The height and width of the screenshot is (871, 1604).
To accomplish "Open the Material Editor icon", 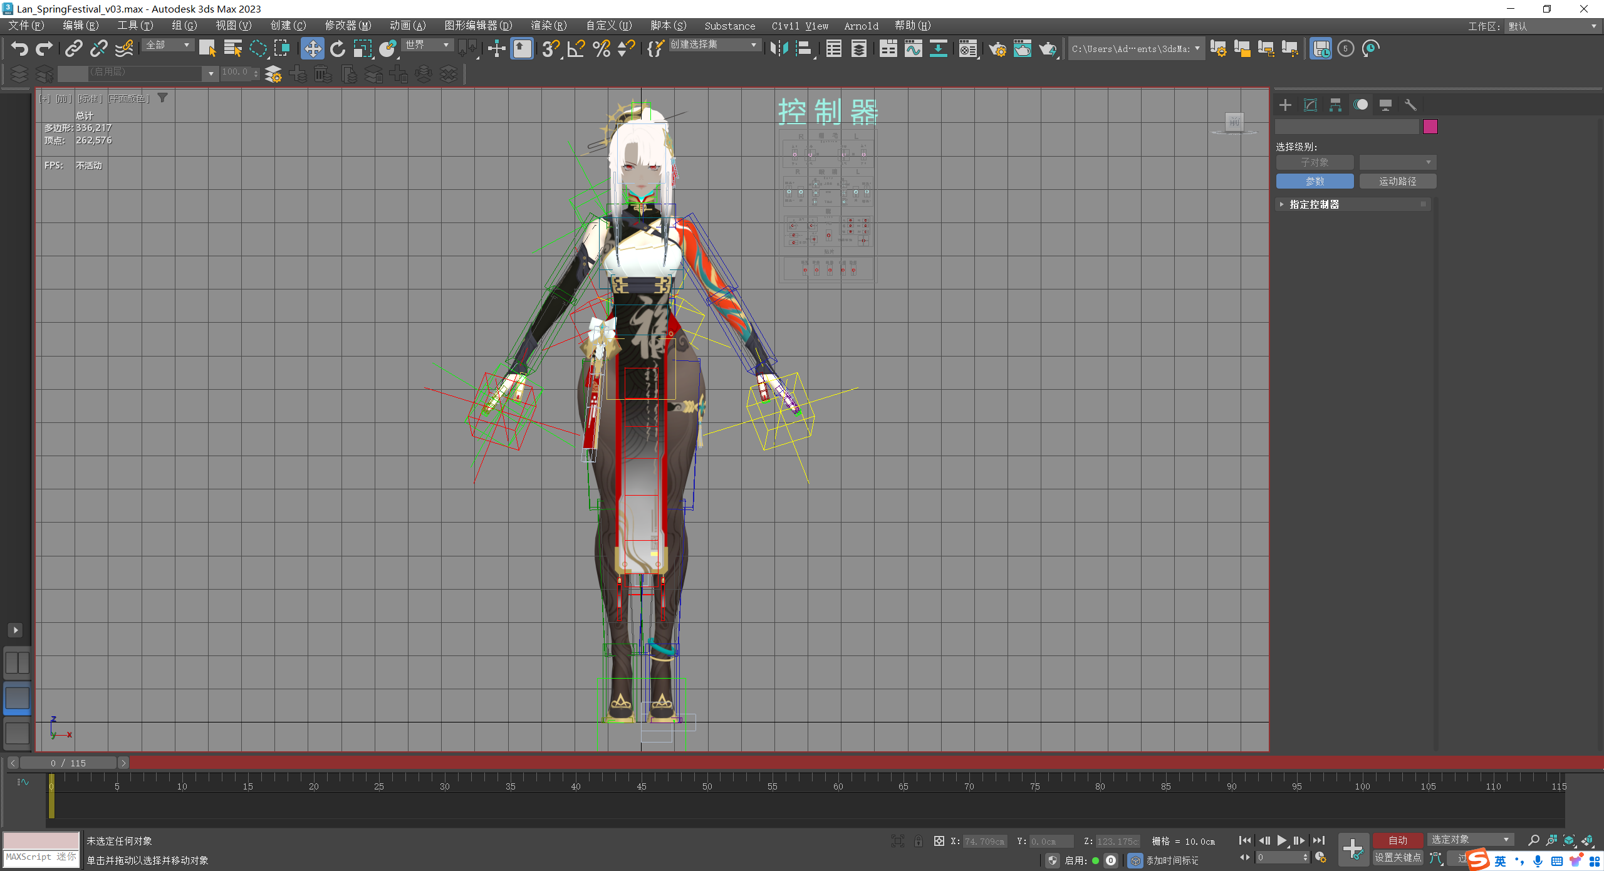I will pyautogui.click(x=968, y=48).
